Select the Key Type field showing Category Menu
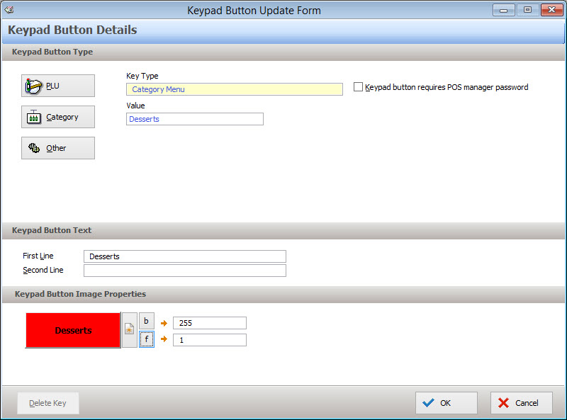Image resolution: width=567 pixels, height=420 pixels. click(234, 90)
